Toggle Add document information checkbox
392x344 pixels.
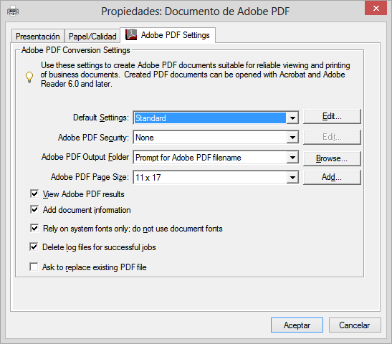34,209
